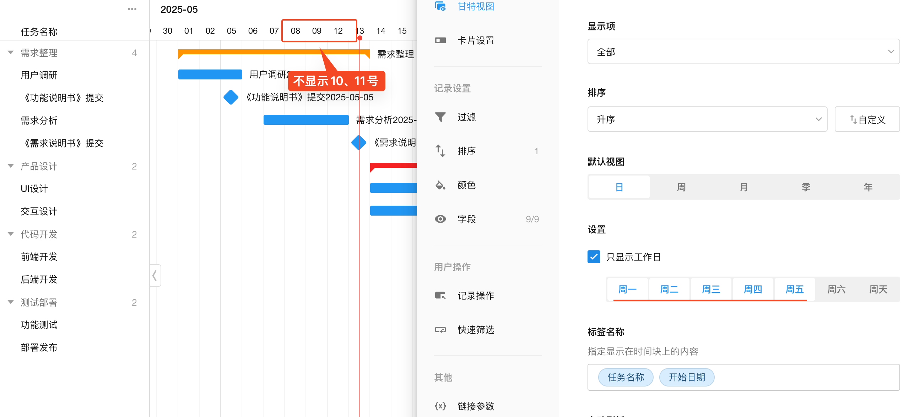Click the sort arrows icon
920x417 pixels.
coord(440,151)
